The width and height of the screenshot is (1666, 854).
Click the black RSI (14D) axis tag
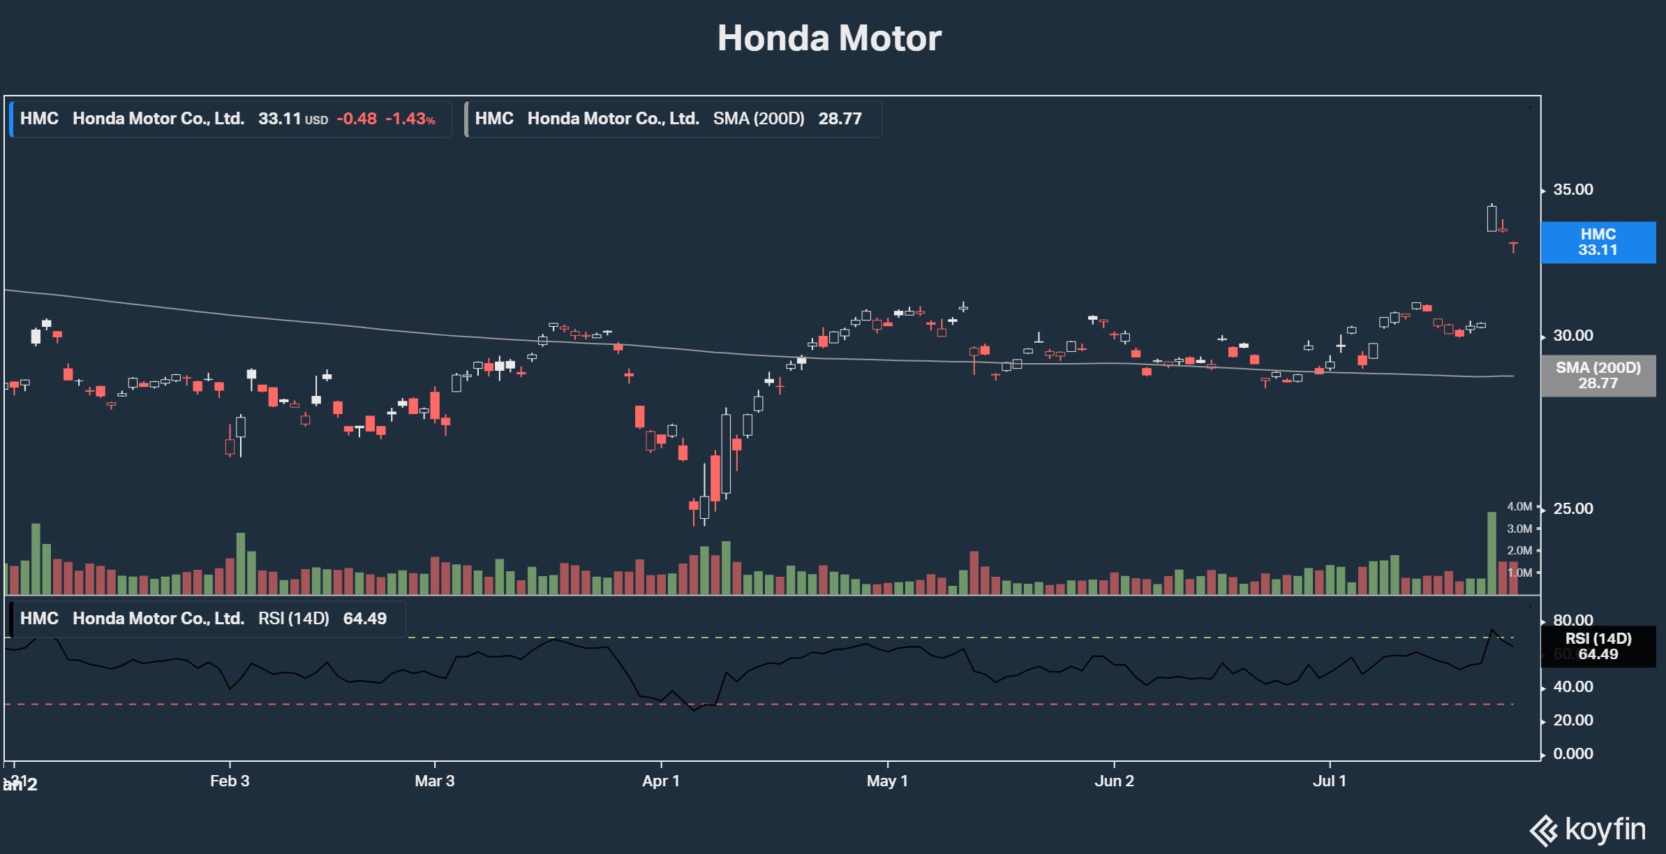click(1598, 647)
